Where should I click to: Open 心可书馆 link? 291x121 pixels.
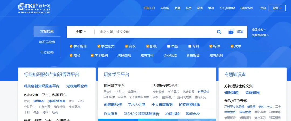172,114
